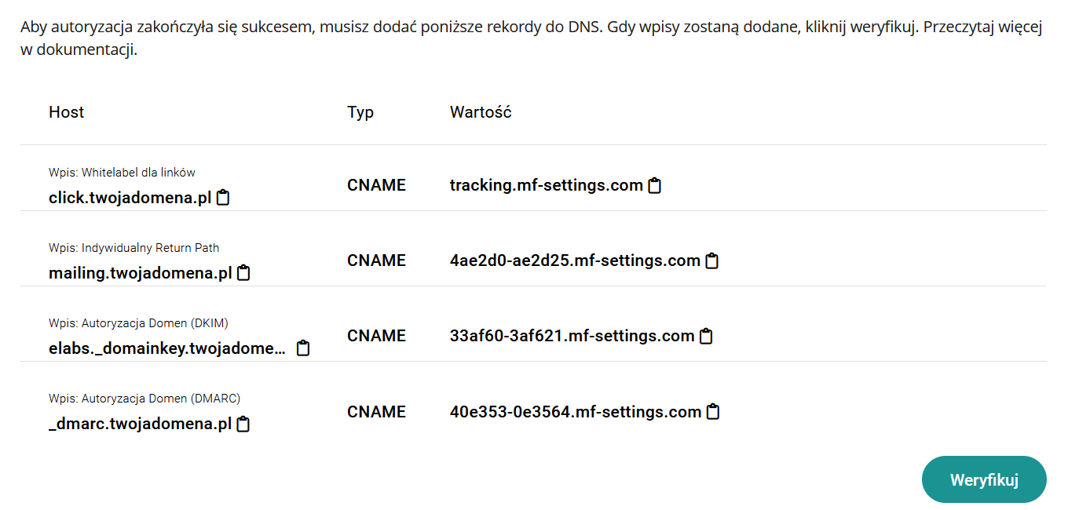This screenshot has width=1068, height=510.
Task: Copy 40e353-0e3564.mf-settings.com value
Action: pyautogui.click(x=712, y=412)
